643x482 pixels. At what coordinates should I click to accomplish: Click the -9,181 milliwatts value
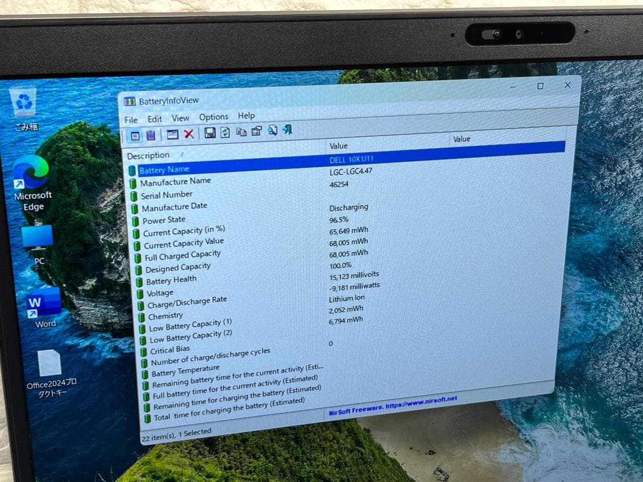tap(354, 287)
